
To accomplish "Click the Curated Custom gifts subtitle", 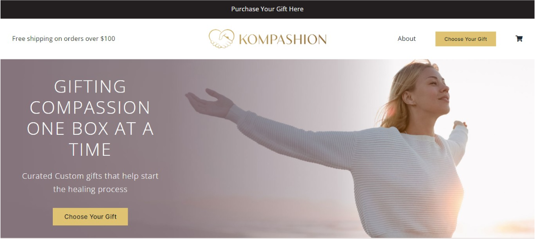I will [90, 183].
